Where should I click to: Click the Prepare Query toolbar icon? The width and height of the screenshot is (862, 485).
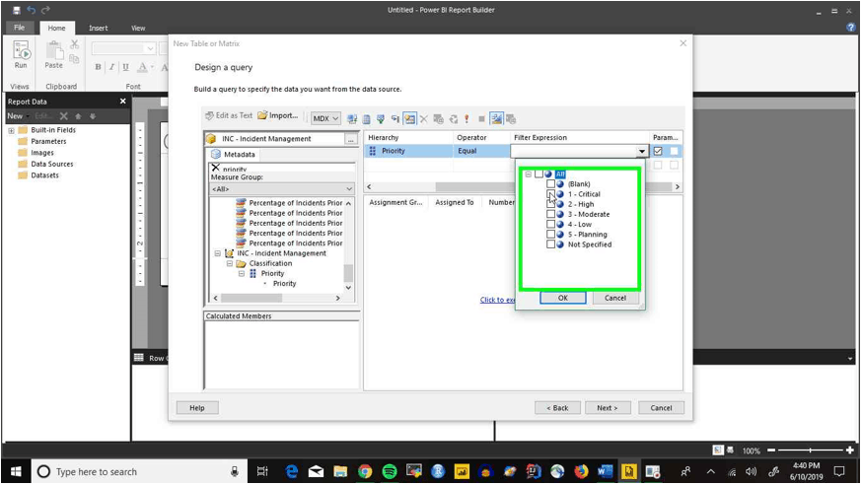click(x=454, y=118)
